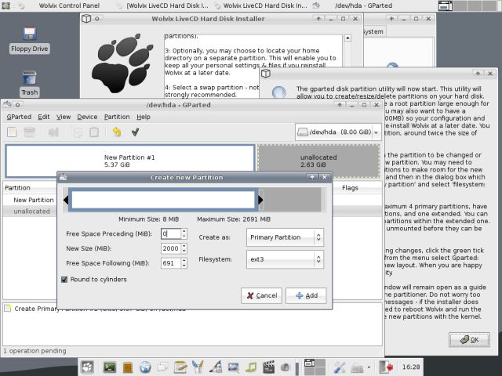502x376 pixels.
Task: Click the New Size (MiB) input field
Action: 170,248
